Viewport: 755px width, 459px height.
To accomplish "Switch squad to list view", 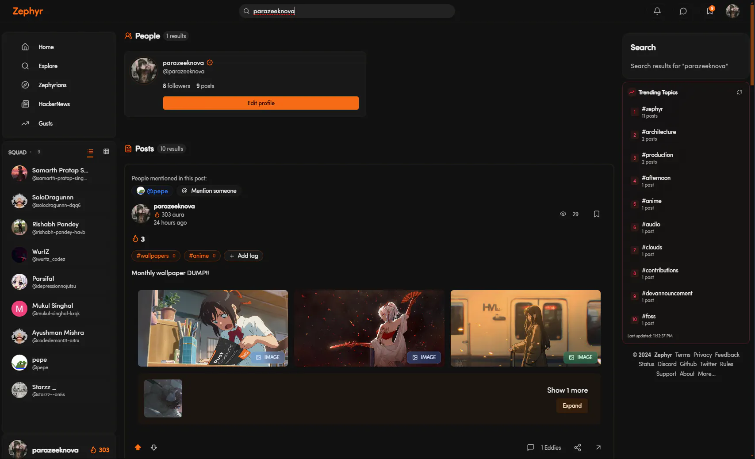I will (90, 152).
